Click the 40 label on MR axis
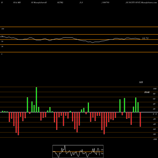Screen dimensions: 158x158 tap(154, 104)
